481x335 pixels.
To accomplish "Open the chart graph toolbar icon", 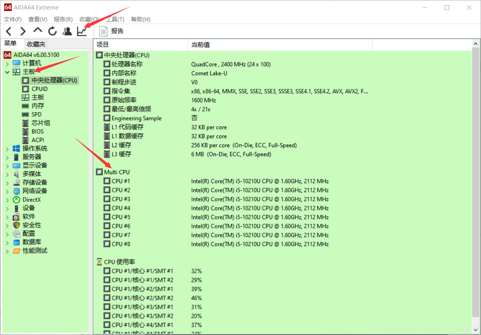I will 82,31.
